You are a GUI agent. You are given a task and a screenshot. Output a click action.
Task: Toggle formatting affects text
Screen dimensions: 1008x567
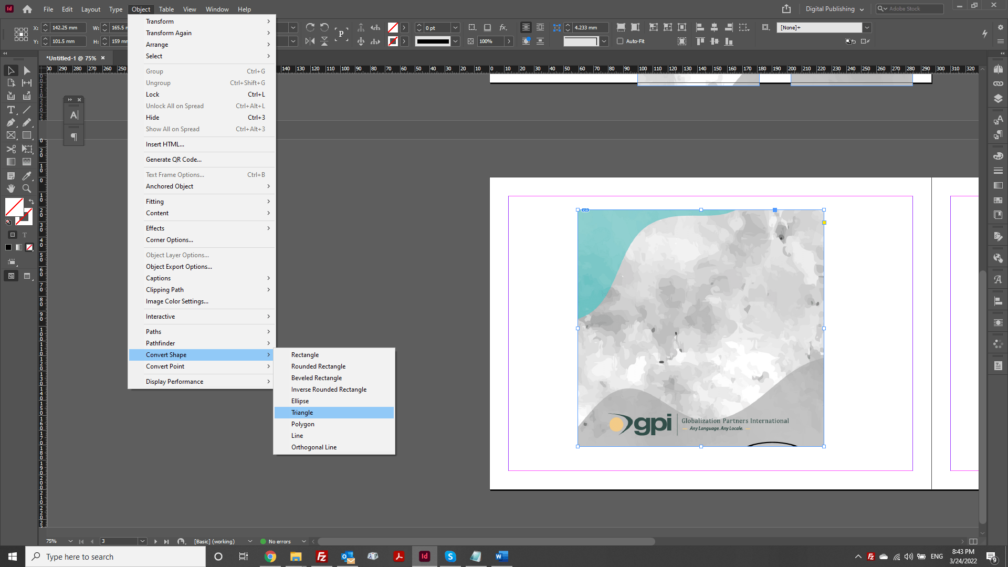coord(24,235)
